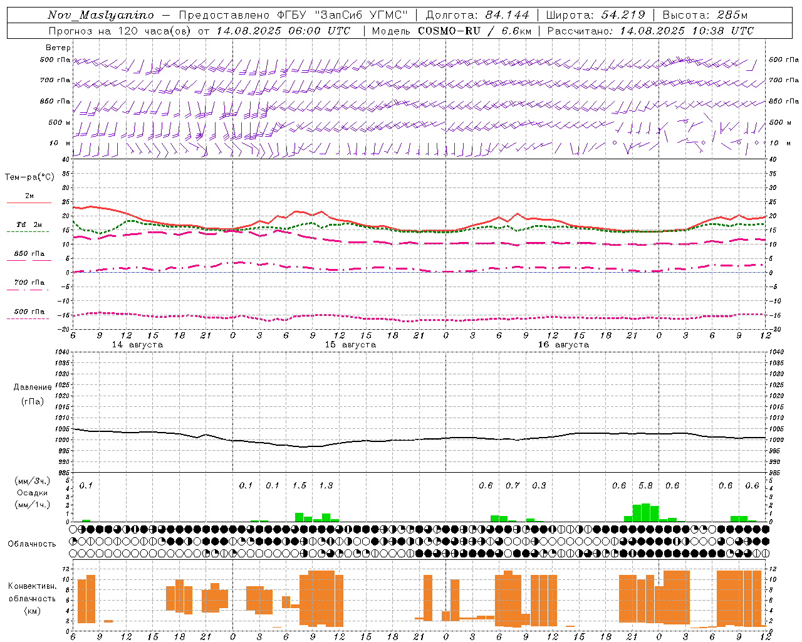
Task: Click the station name Nov_Maslyanino
Action: coord(101,15)
